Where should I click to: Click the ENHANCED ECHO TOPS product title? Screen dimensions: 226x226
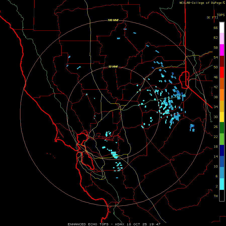(x=88, y=224)
